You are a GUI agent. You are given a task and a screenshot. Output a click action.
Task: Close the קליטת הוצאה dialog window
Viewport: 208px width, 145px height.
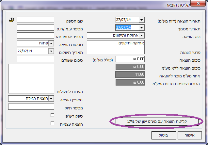point(198,3)
